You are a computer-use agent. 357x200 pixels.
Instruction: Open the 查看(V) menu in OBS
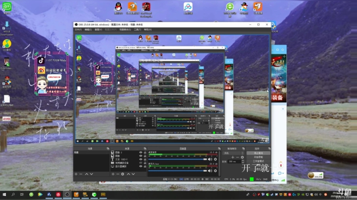(98, 30)
